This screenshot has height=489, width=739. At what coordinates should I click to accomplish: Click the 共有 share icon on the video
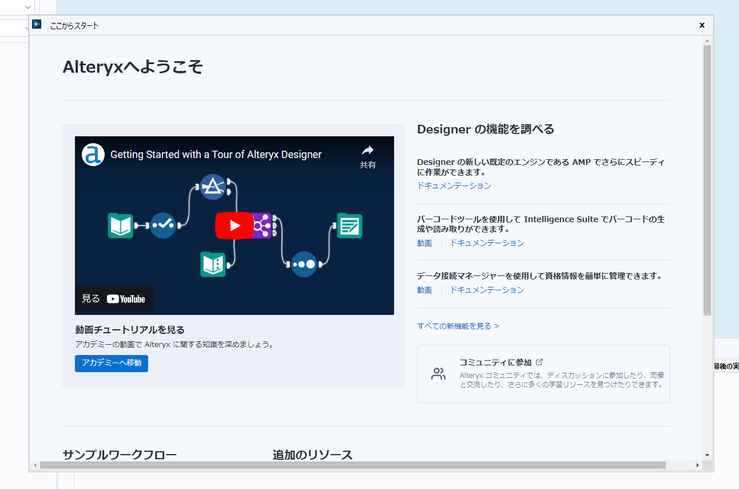367,152
